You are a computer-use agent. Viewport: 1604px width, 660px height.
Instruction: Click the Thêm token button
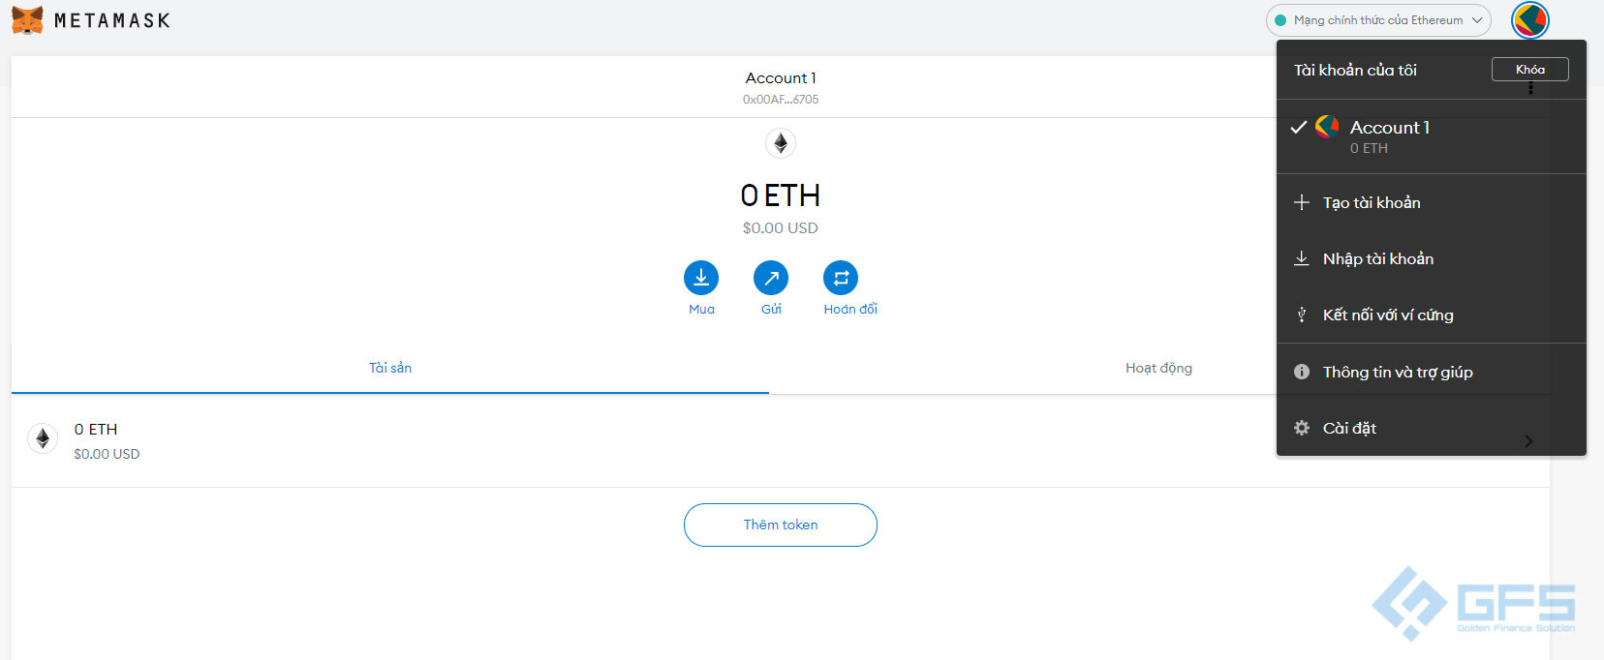tap(781, 525)
